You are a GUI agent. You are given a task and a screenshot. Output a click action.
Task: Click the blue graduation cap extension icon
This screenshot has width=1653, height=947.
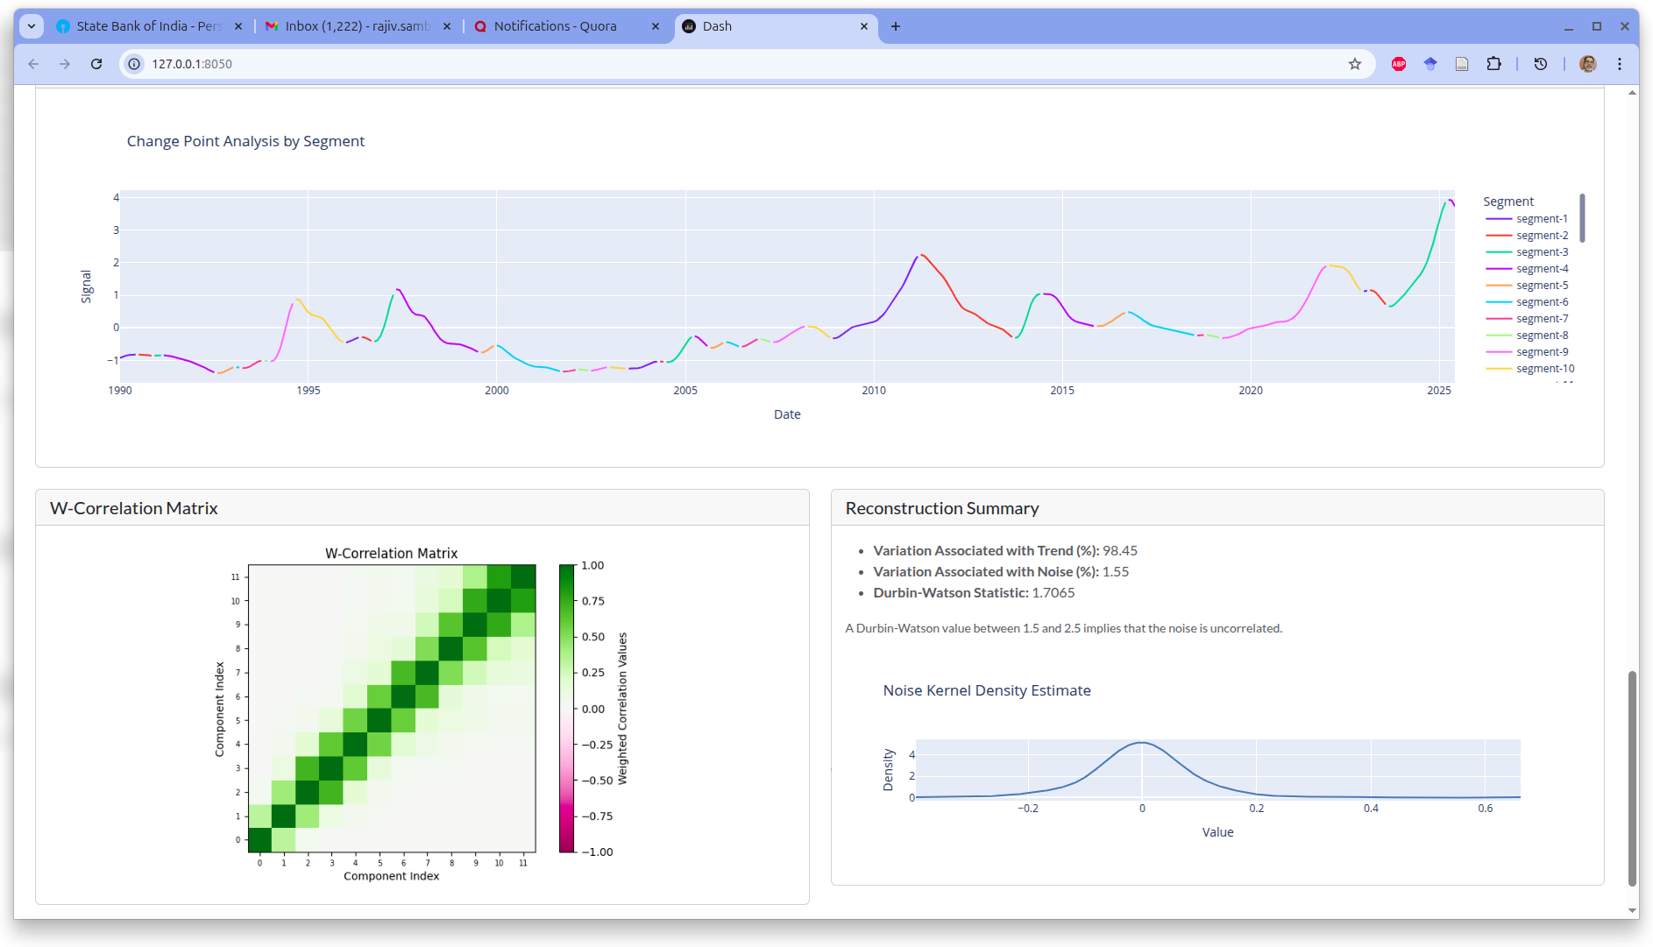point(1430,64)
